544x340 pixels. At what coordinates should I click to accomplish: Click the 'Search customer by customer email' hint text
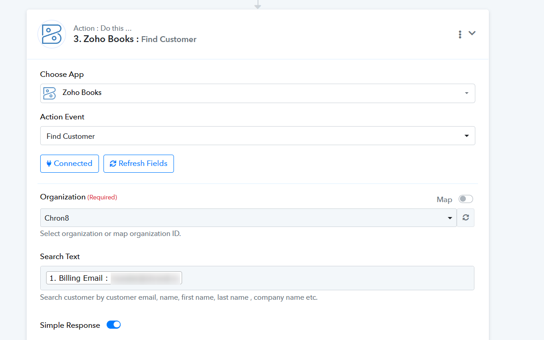(x=179, y=297)
